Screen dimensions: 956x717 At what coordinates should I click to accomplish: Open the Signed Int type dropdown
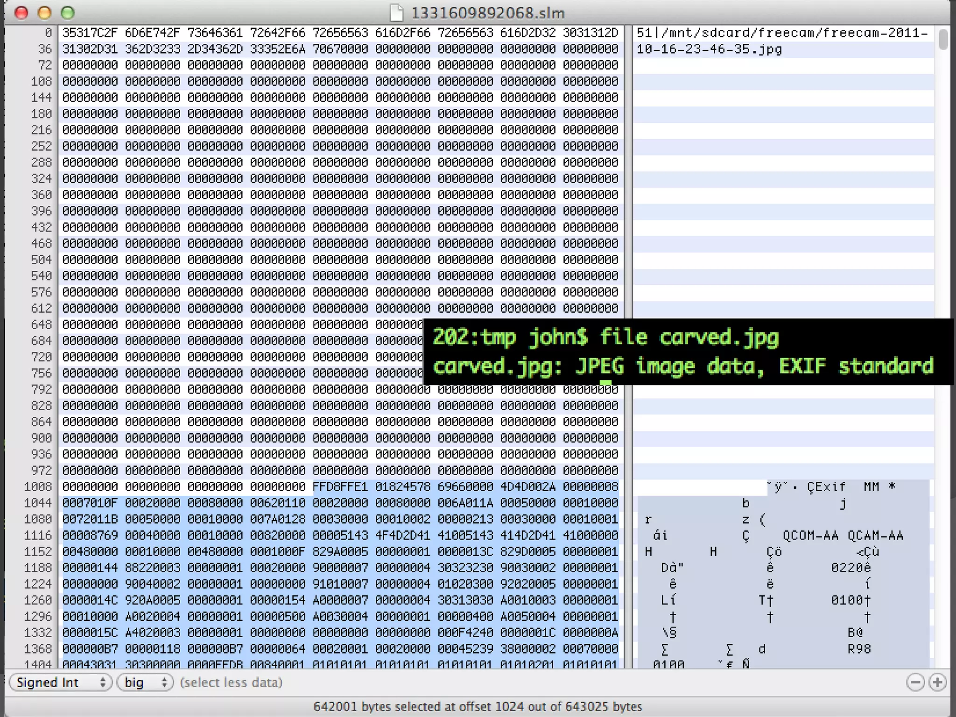pos(60,682)
